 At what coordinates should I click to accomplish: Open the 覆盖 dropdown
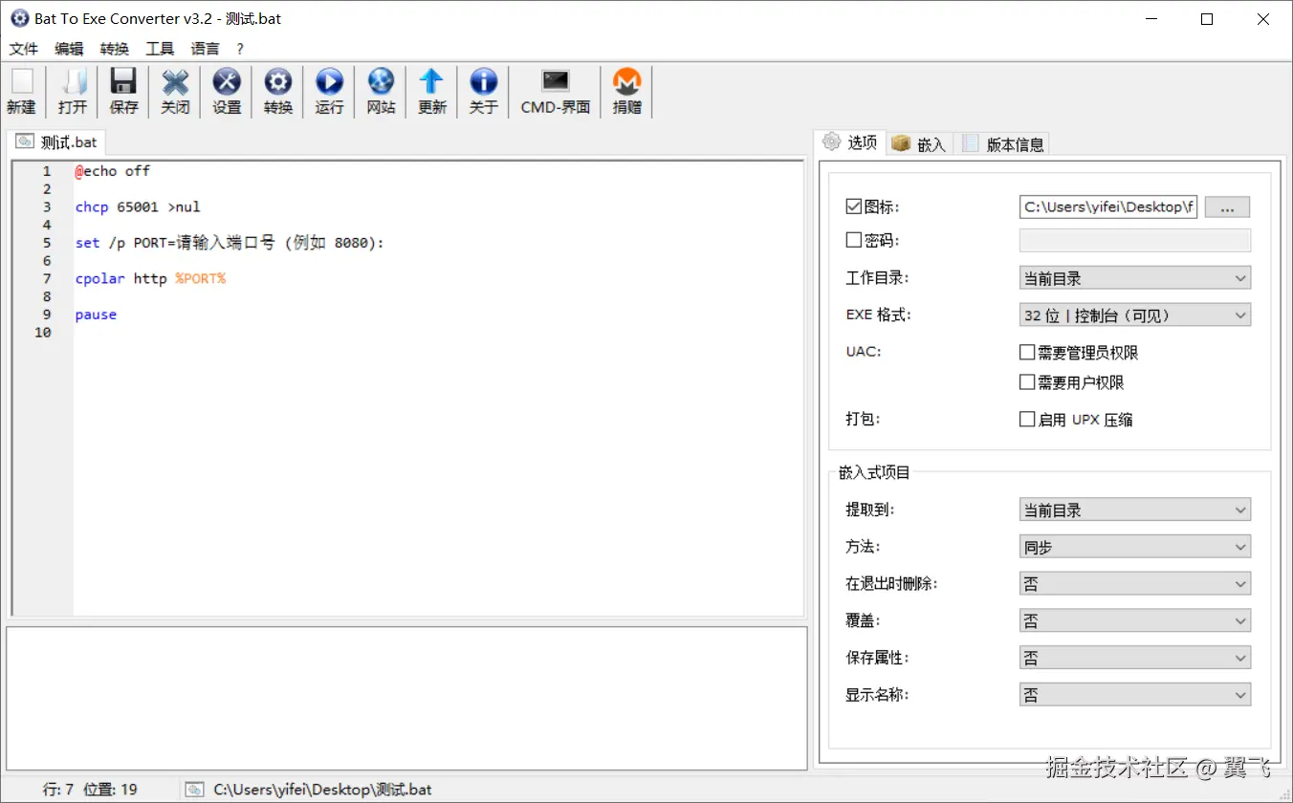[1135, 621]
